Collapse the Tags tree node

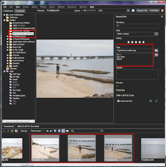(4, 71)
